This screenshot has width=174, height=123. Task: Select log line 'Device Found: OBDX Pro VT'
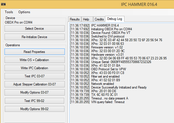click(x=100, y=33)
